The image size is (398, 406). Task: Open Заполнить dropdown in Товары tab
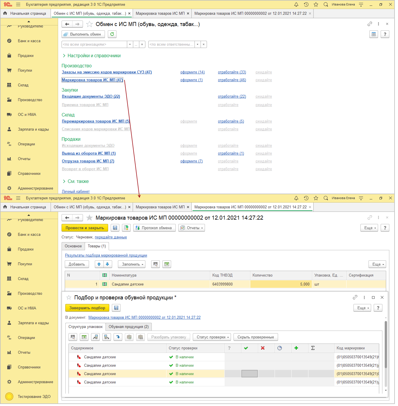[x=132, y=264]
